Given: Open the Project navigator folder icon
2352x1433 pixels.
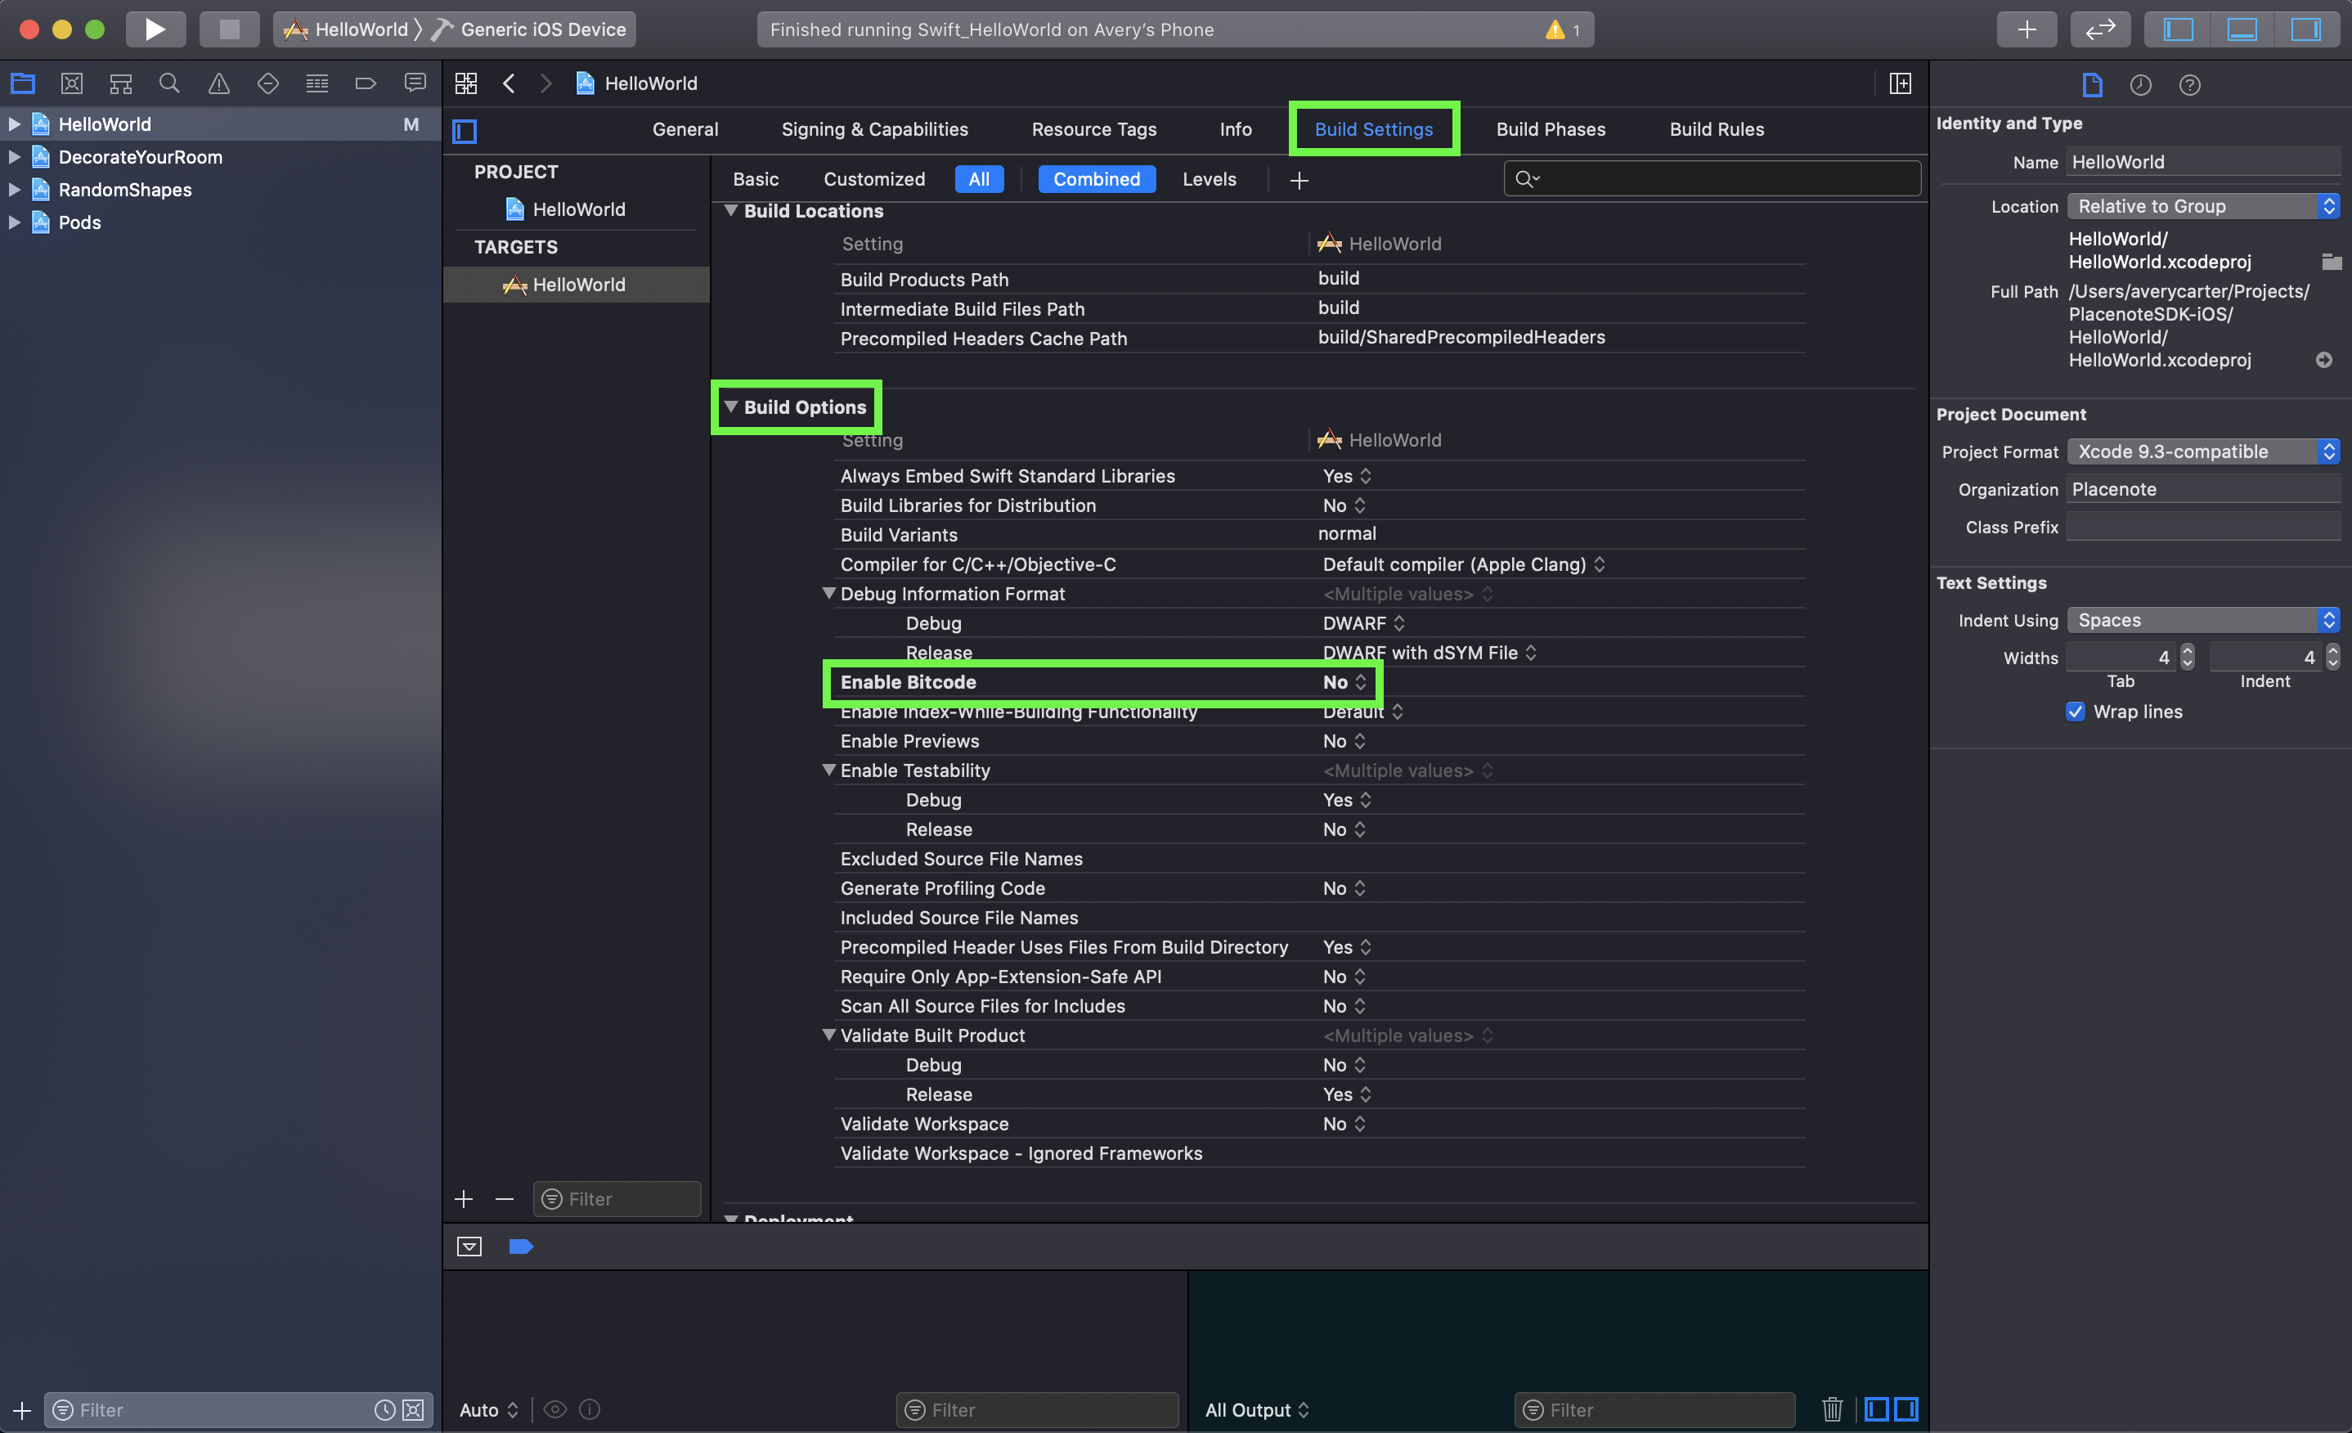Looking at the screenshot, I should pyautogui.click(x=23, y=84).
